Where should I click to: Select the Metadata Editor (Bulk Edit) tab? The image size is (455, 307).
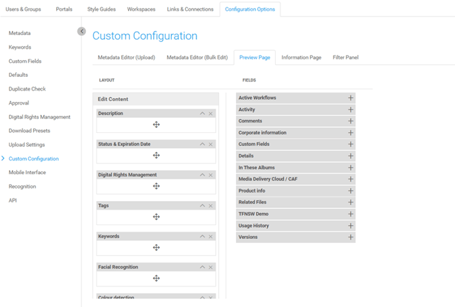point(197,58)
